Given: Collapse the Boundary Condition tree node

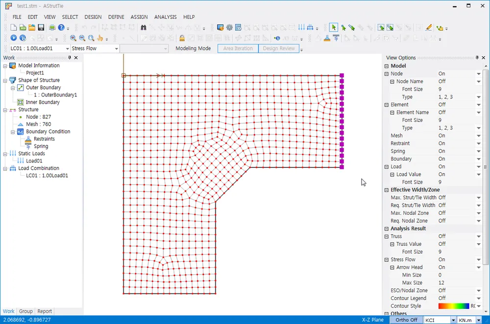Looking at the screenshot, I should tap(13, 132).
